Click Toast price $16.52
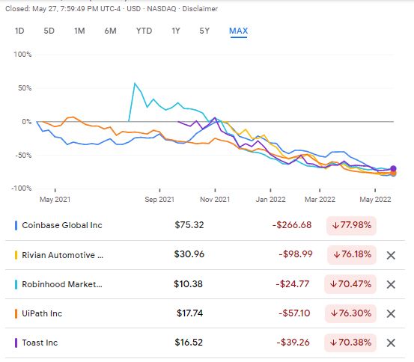The height and width of the screenshot is (362, 414). click(x=189, y=343)
